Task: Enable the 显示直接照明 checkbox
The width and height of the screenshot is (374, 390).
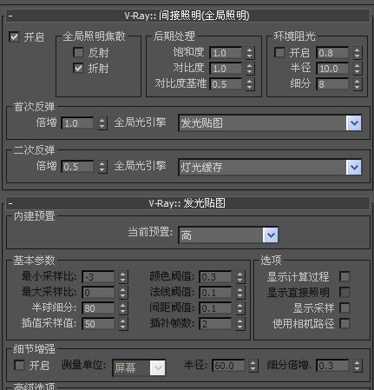Action: pyautogui.click(x=344, y=292)
